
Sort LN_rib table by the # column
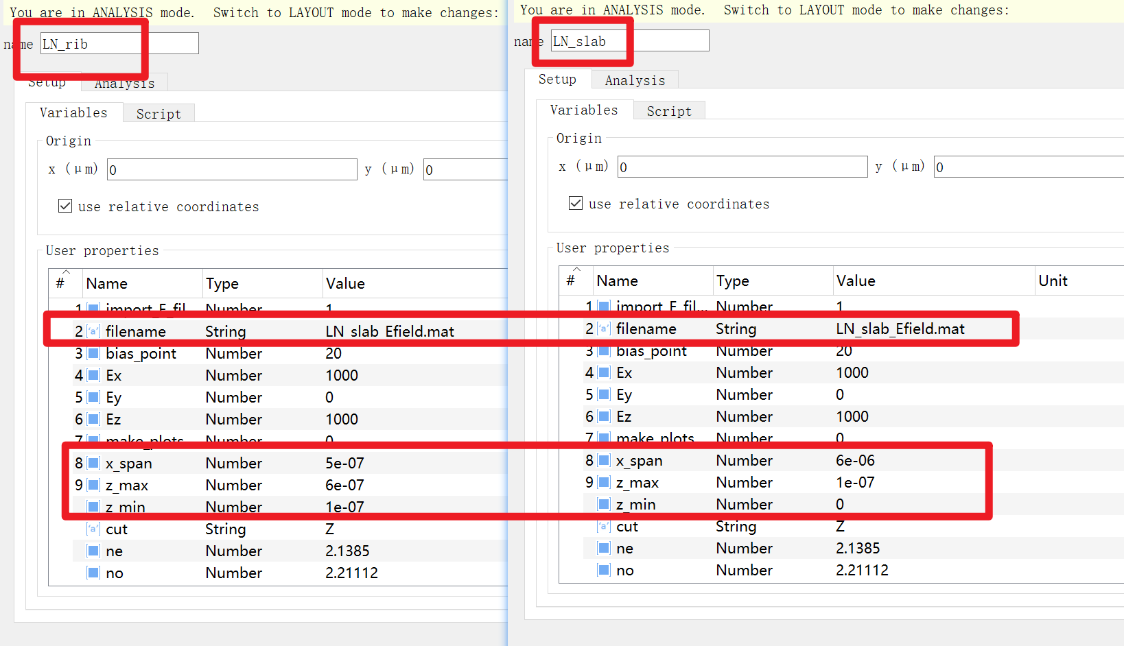(60, 283)
